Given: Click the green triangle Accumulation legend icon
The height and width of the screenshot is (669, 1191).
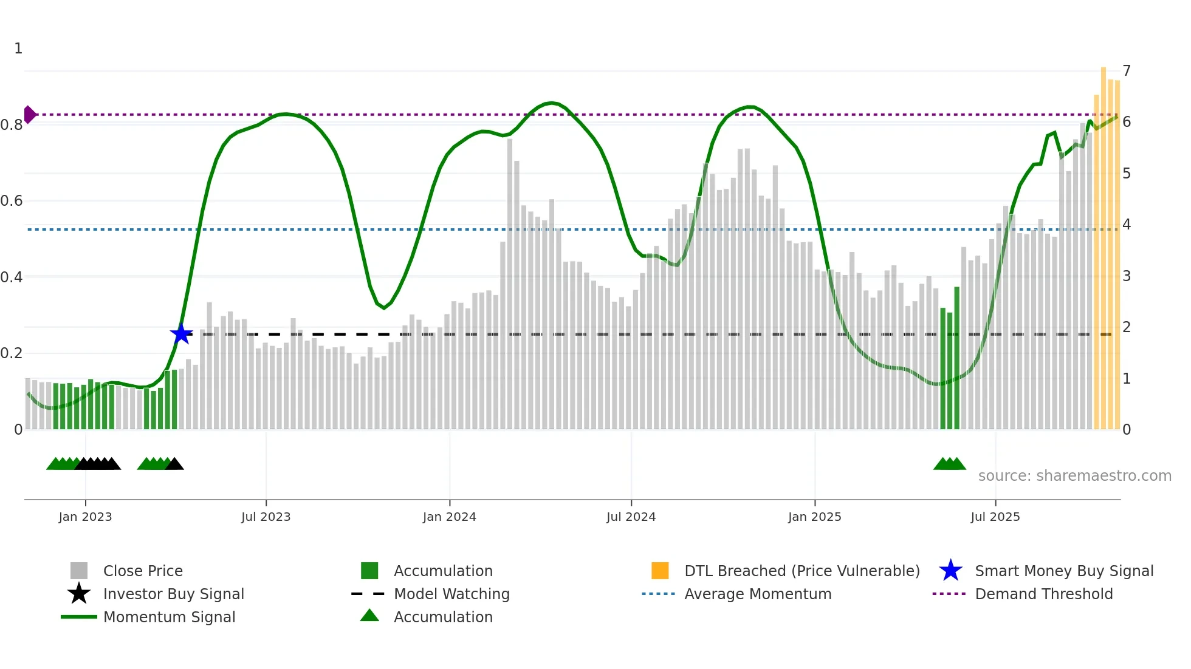Looking at the screenshot, I should tap(369, 616).
